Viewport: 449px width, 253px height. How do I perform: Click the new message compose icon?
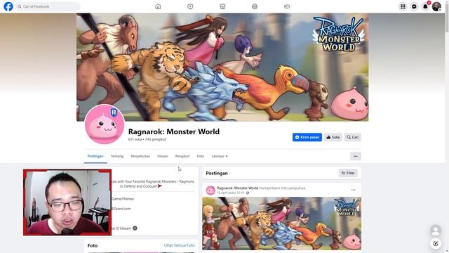coord(436,244)
